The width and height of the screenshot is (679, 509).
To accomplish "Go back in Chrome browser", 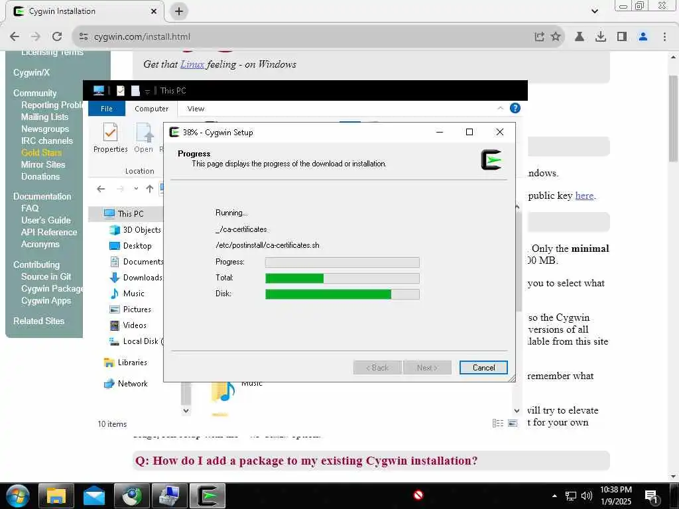I will coord(15,37).
